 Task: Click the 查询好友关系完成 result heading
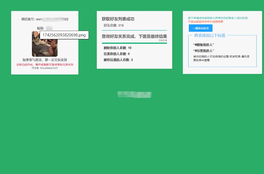coord(134,36)
